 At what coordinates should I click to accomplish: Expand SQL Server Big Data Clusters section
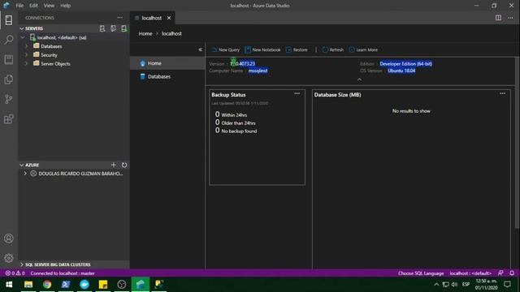pos(22,264)
